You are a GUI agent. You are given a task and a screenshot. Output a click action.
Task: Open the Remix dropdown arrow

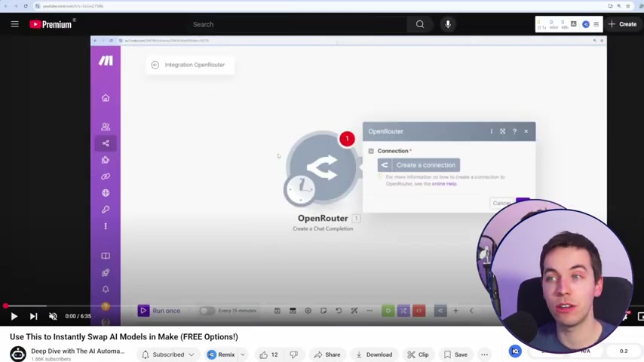point(243,354)
